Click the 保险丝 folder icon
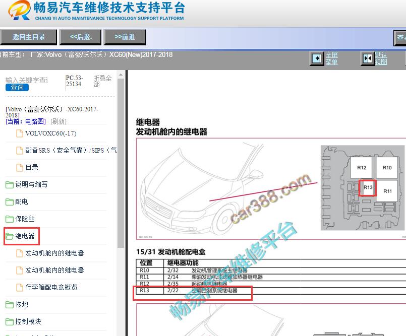The image size is (406, 336). pos(10,219)
